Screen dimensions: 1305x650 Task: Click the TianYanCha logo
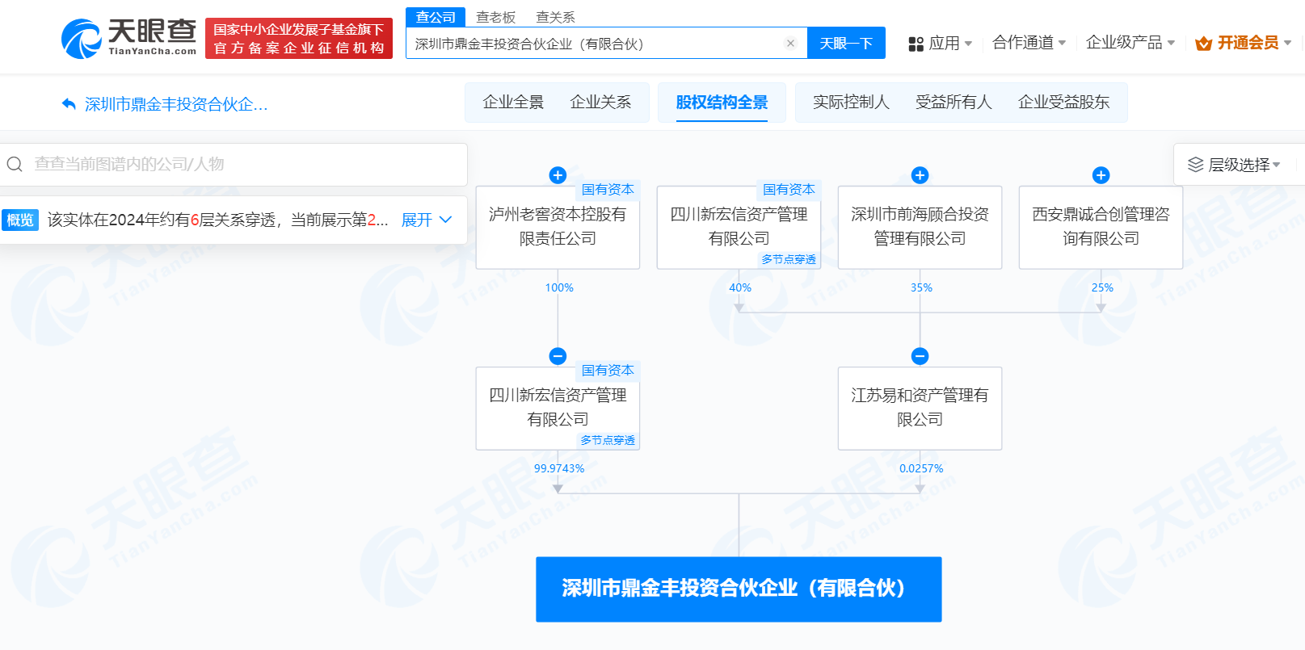[129, 38]
